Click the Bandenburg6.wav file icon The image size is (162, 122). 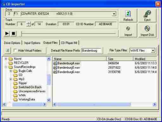click(55, 72)
